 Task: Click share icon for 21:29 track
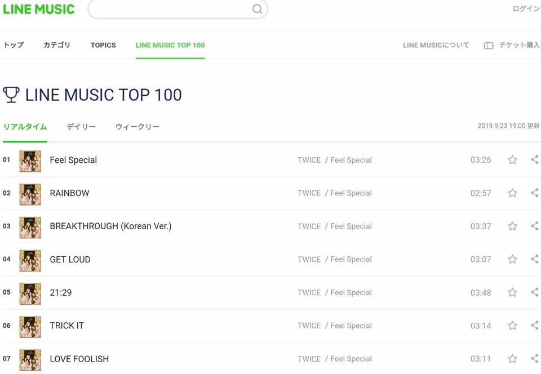pos(534,292)
